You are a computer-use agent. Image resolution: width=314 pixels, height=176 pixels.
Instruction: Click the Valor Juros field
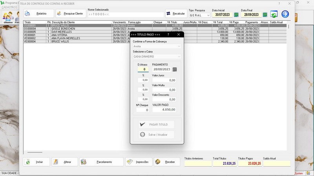[x=164, y=80]
